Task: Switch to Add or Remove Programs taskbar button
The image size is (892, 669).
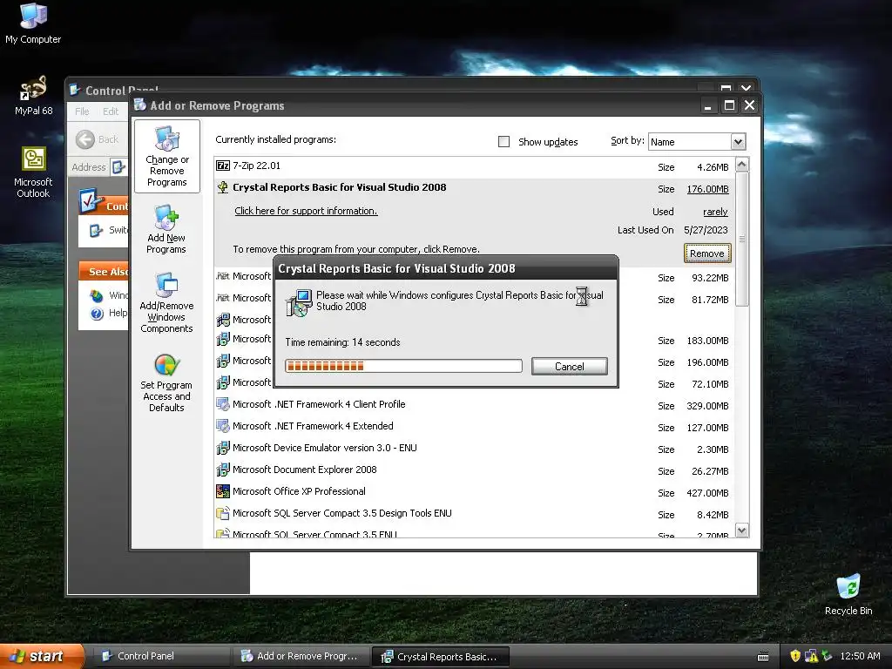Action: click(301, 656)
